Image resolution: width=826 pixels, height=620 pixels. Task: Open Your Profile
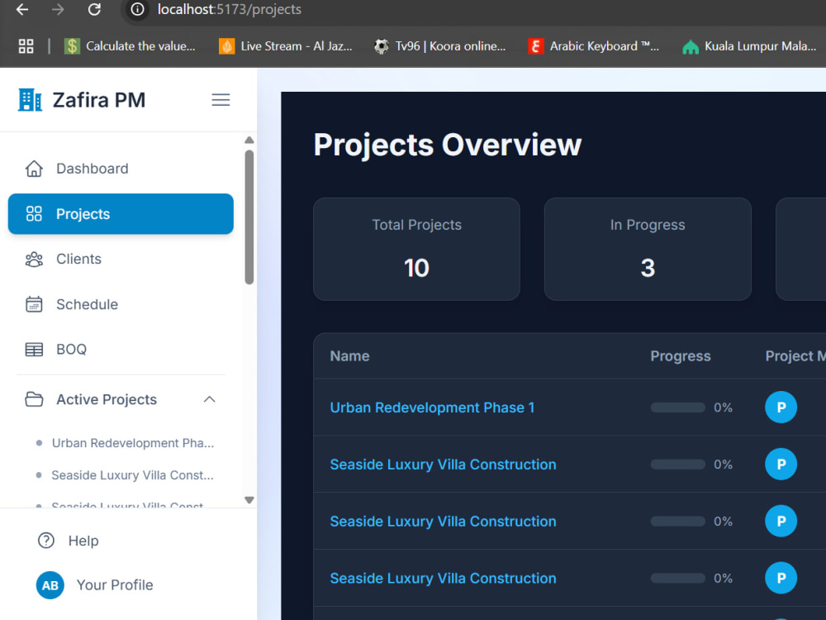(115, 585)
